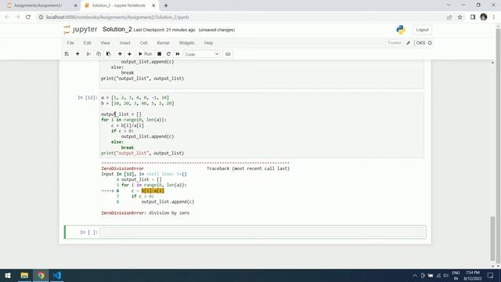Open the Edit menu

pyautogui.click(x=87, y=43)
